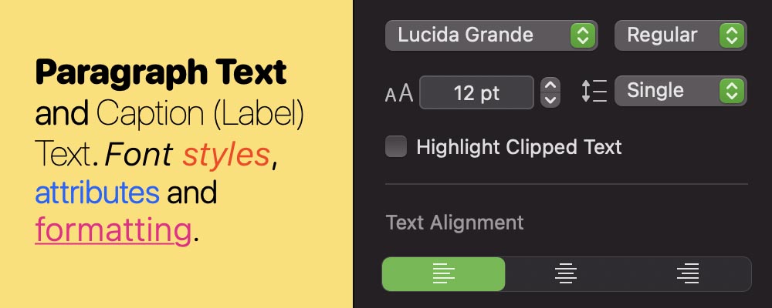The image size is (772, 308).
Task: Click the Text Alignment section label
Action: point(455,223)
